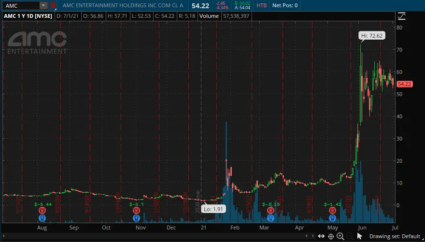425x242 pixels.
Task: Click the 80 price axis label
Action: click(399, 28)
